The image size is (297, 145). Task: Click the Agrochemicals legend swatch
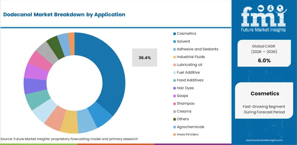click(x=175, y=127)
